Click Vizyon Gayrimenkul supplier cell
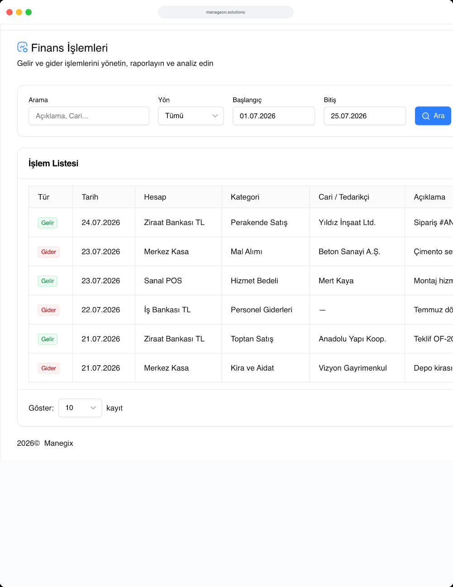The image size is (453, 587). coord(357,368)
